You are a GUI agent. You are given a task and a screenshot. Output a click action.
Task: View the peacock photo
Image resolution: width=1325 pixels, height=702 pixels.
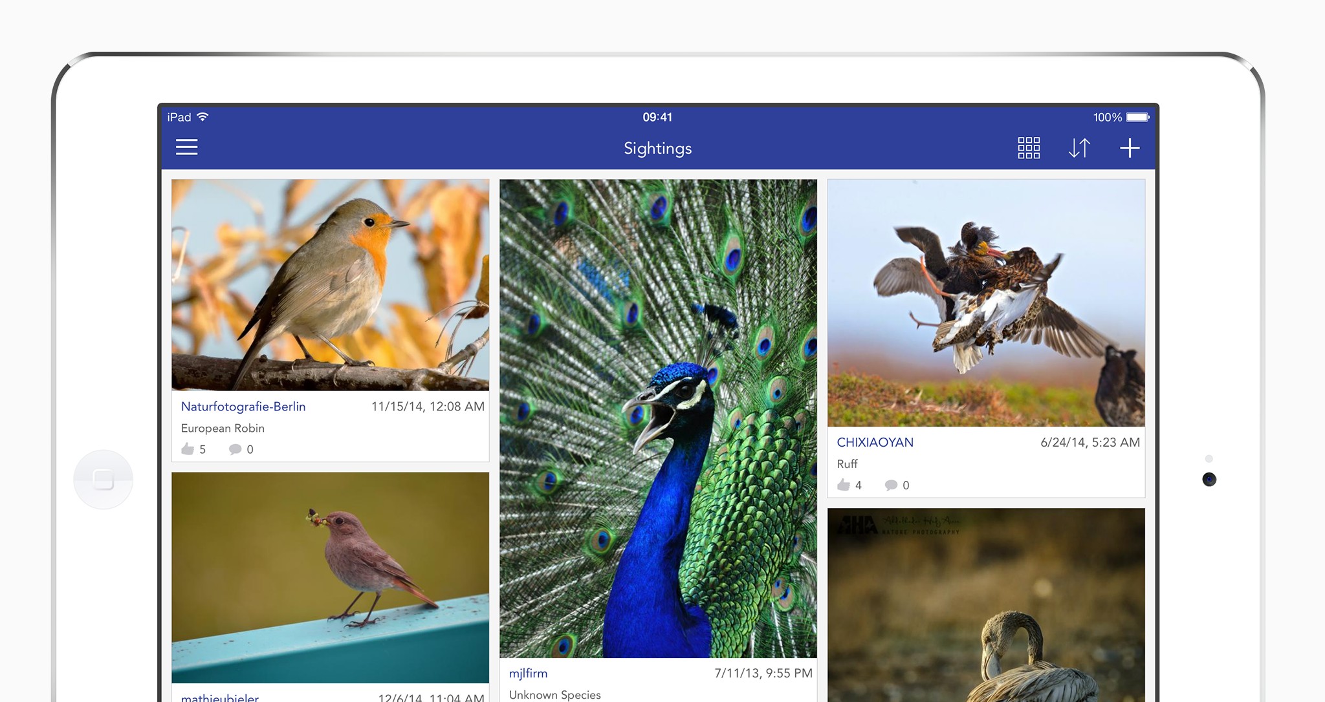[658, 418]
